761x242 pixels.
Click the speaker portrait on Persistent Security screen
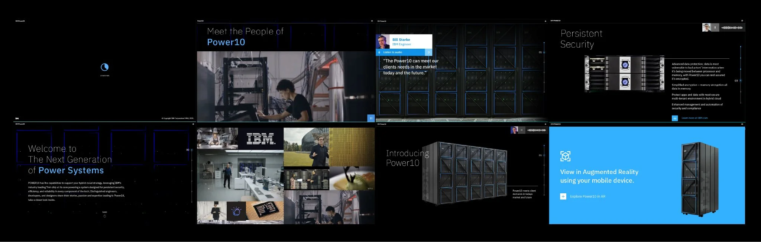(706, 28)
